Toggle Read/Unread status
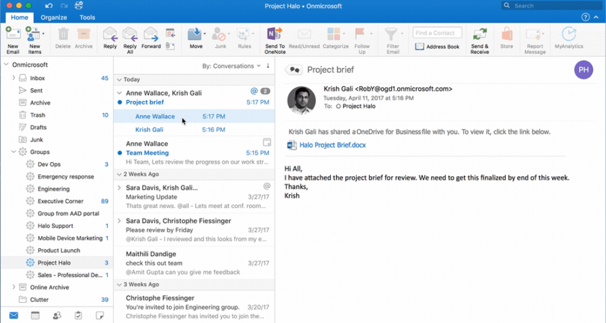The height and width of the screenshot is (323, 606). tap(304, 39)
